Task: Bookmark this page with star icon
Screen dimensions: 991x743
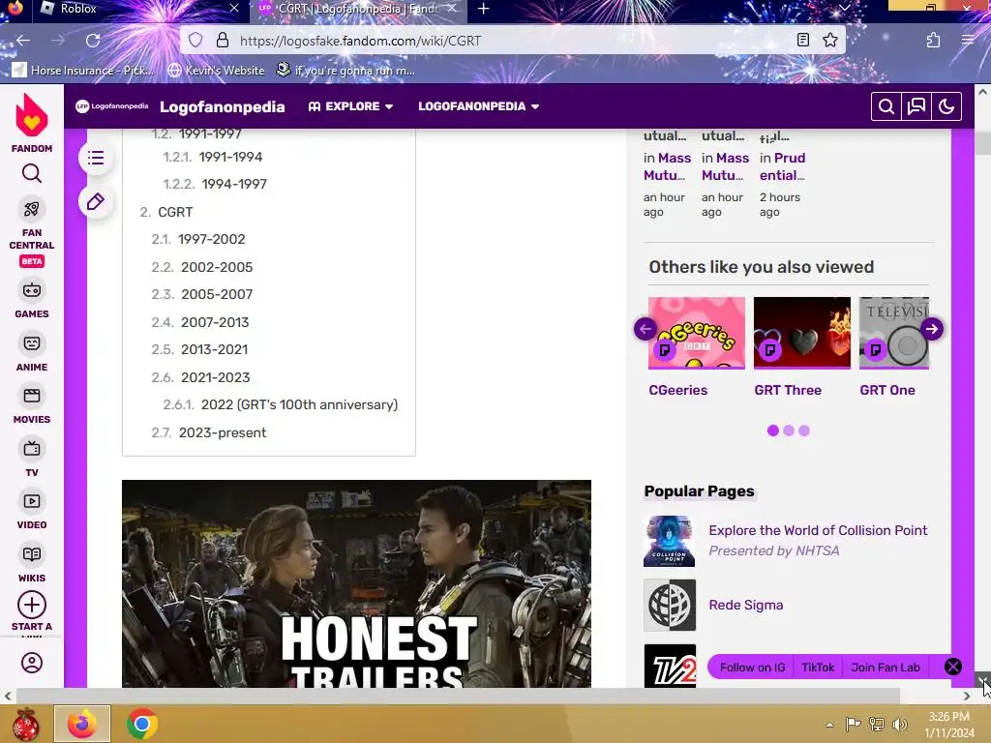Action: click(830, 41)
